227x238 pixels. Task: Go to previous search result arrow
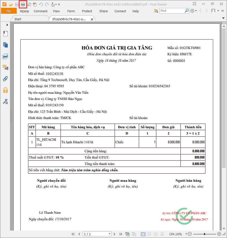(x=200, y=11)
